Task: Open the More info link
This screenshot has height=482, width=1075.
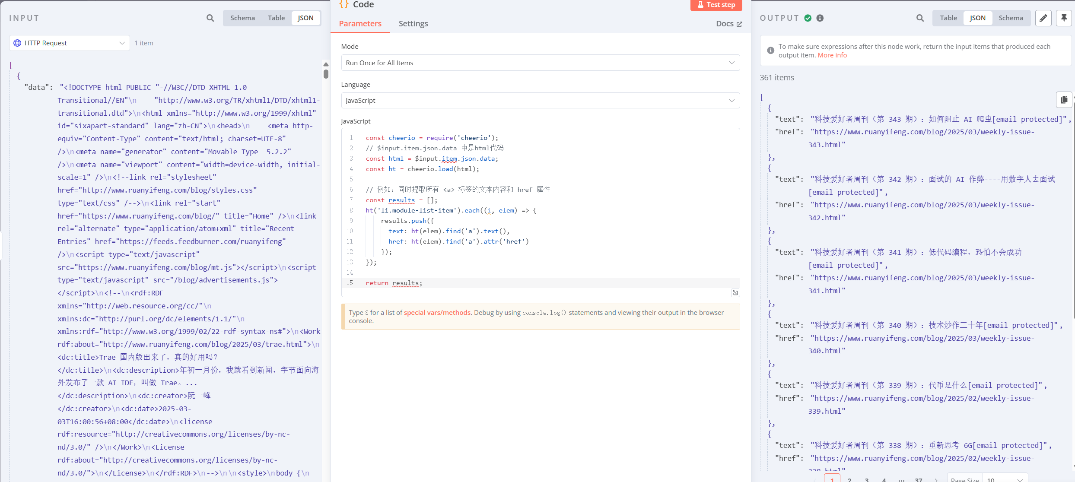Action: (832, 55)
